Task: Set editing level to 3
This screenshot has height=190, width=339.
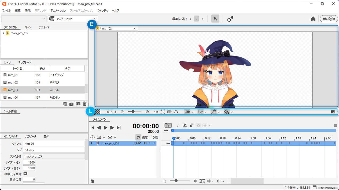Action: 202,19
